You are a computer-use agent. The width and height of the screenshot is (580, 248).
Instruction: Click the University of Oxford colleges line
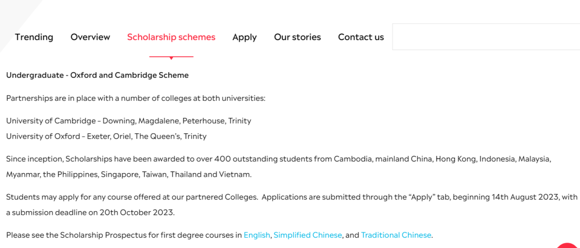click(106, 137)
